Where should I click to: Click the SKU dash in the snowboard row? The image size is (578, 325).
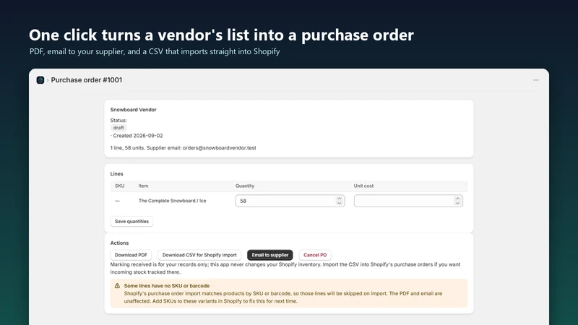coord(117,201)
